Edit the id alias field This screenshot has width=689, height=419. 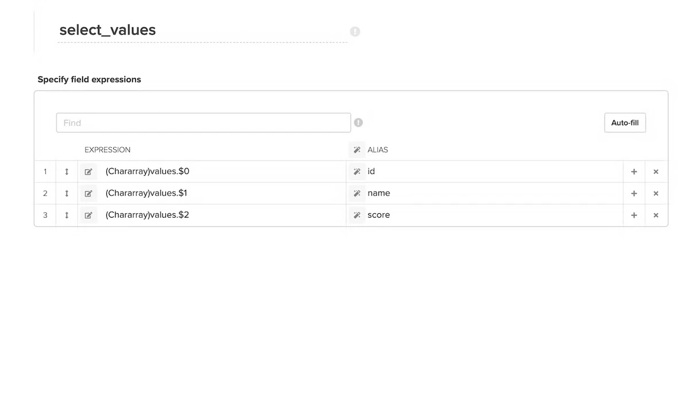coord(494,171)
